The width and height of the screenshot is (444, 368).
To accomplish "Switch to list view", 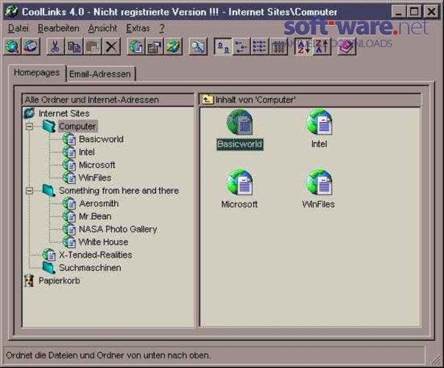I will tap(259, 46).
